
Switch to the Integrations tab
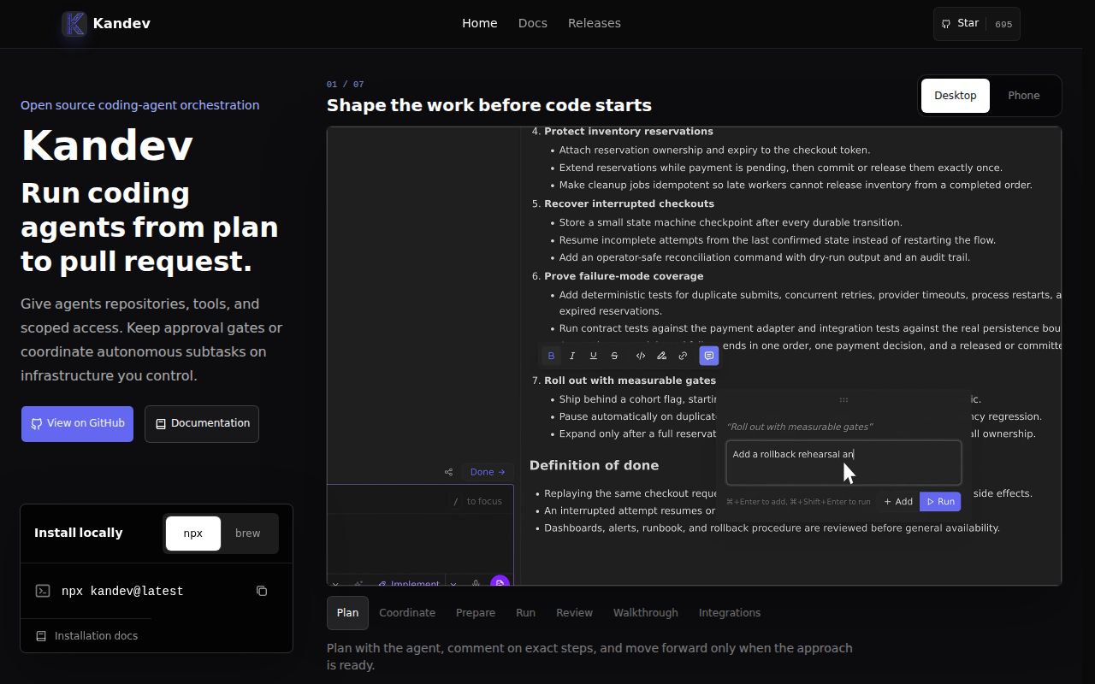pos(730,613)
